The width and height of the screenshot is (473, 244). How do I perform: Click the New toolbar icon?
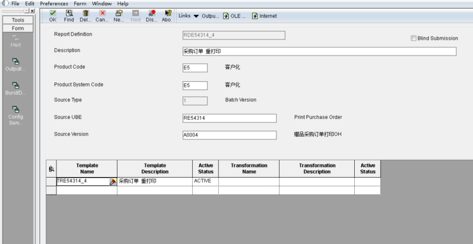tap(119, 13)
